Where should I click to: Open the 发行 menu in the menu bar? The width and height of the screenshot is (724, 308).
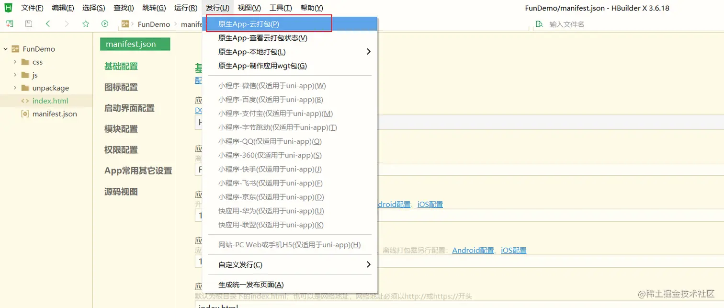coord(218,7)
